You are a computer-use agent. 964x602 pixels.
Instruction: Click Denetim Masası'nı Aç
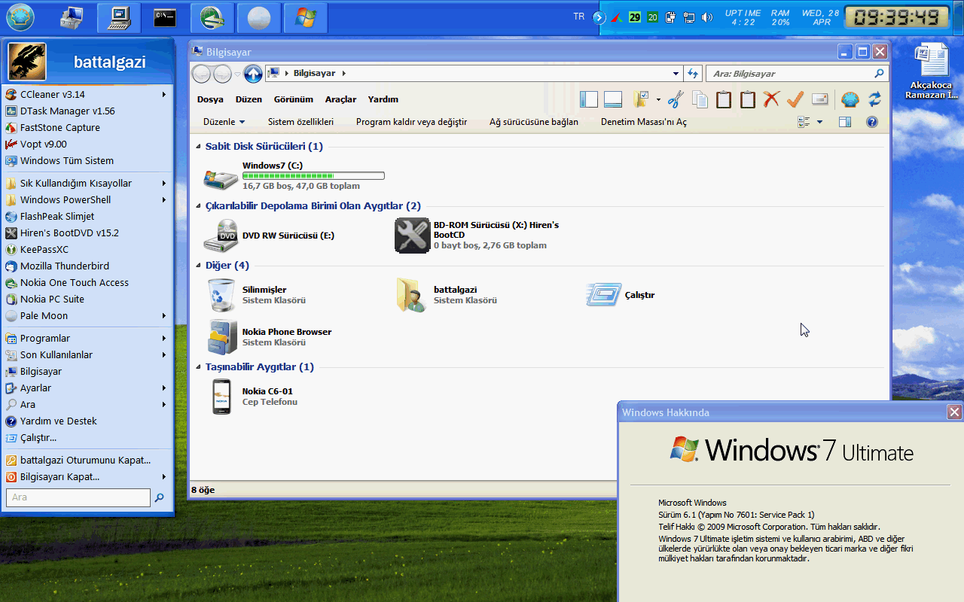click(644, 122)
